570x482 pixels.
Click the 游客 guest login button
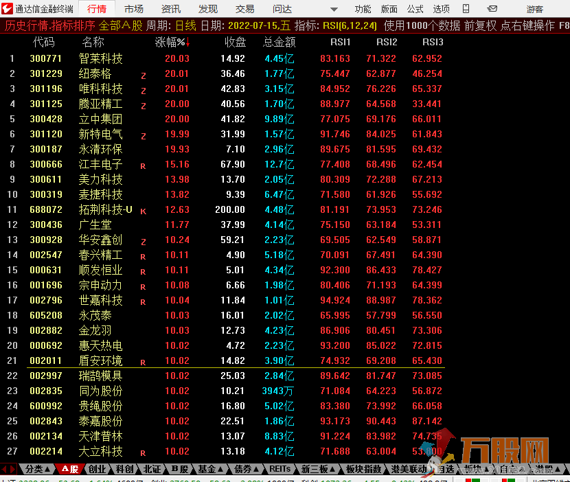(x=534, y=9)
